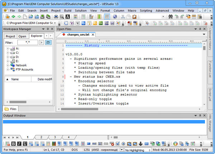Open the file path dropdown list
215x154 pixels.
(x=55, y=23)
